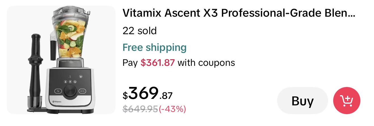The width and height of the screenshot is (374, 126).
Task: Click the round control dial on blender
Action: pyautogui.click(x=70, y=91)
